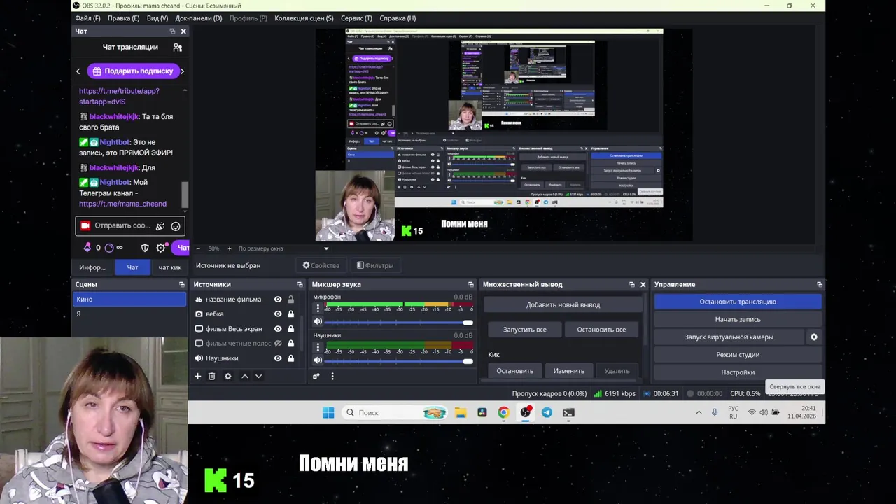Zoom in preview with plus icon
The height and width of the screenshot is (504, 896).
[229, 248]
